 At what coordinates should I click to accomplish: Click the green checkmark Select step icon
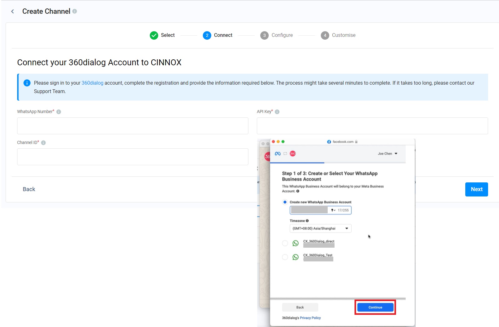154,35
